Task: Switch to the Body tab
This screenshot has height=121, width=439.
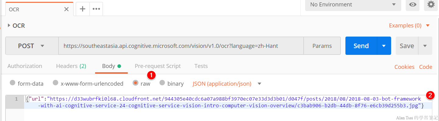Action: 111,66
